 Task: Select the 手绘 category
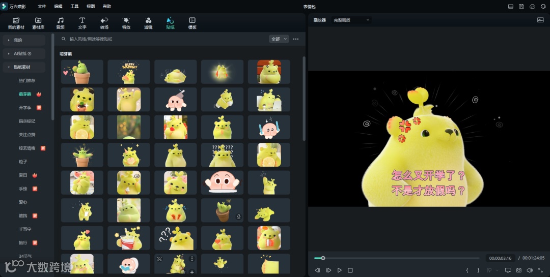tap(23, 189)
